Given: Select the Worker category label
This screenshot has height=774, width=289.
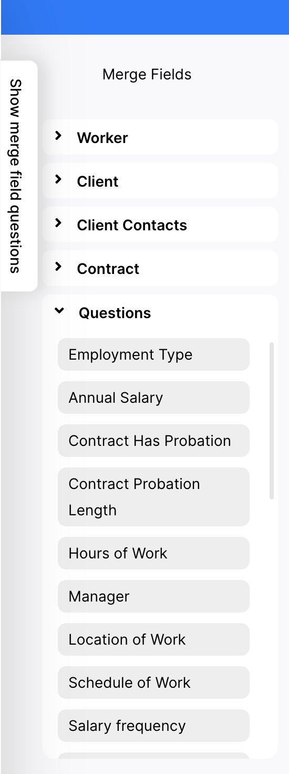Looking at the screenshot, I should click(x=102, y=138).
